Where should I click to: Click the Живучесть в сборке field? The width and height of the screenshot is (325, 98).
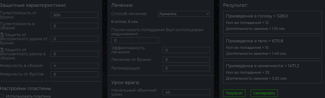pos(74,66)
